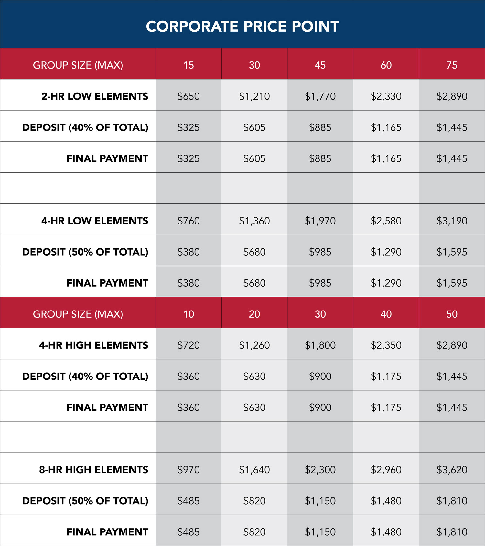Viewport: 485px width, 546px height.
Task: Select the $970 price cell
Action: click(x=189, y=470)
